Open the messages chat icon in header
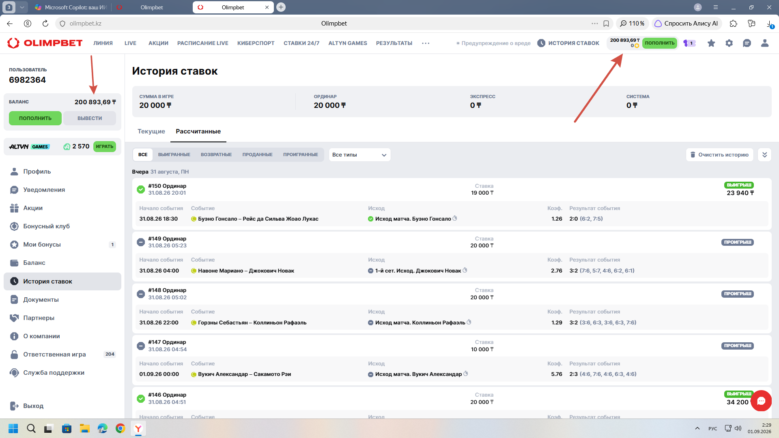 (747, 43)
